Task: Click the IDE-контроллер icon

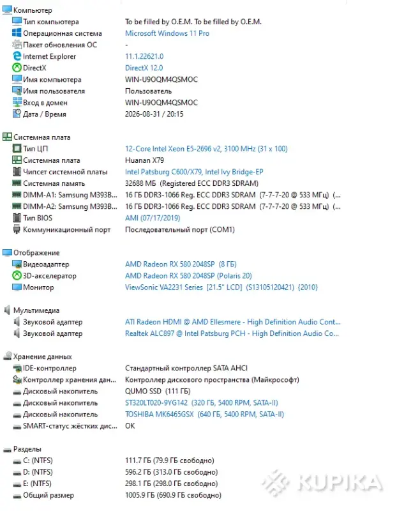Action: pyautogui.click(x=17, y=368)
